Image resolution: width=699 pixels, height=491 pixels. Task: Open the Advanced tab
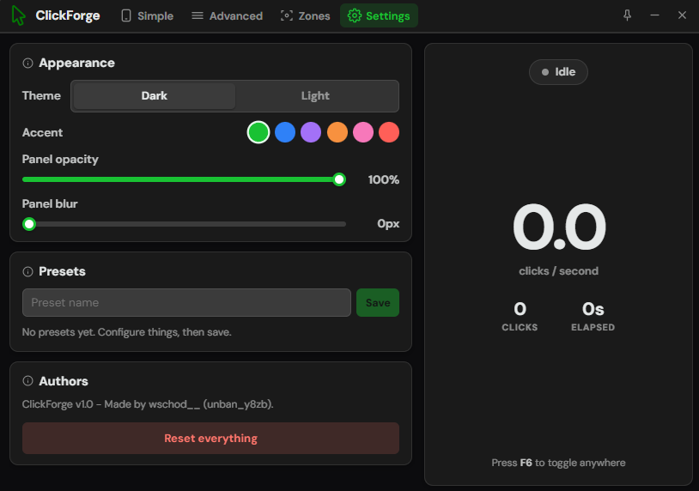(227, 15)
